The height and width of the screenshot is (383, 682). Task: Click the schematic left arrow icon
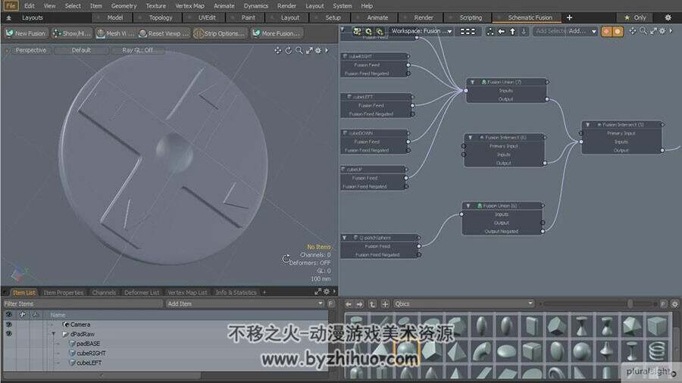[502, 31]
